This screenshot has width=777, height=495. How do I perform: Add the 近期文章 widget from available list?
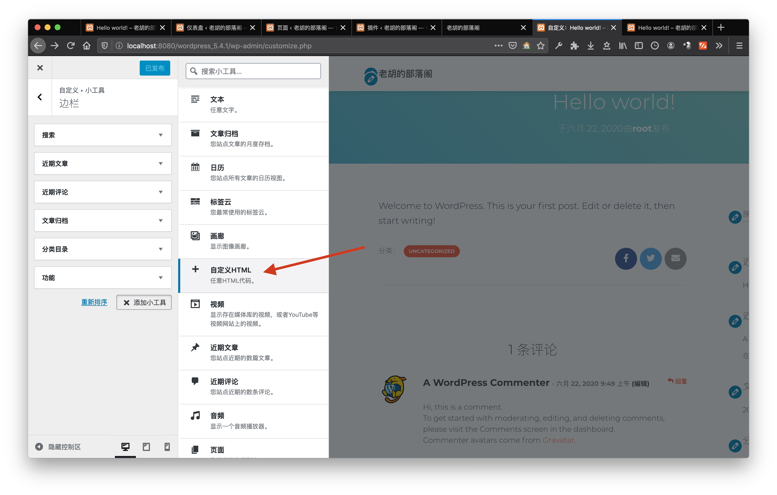coord(254,353)
